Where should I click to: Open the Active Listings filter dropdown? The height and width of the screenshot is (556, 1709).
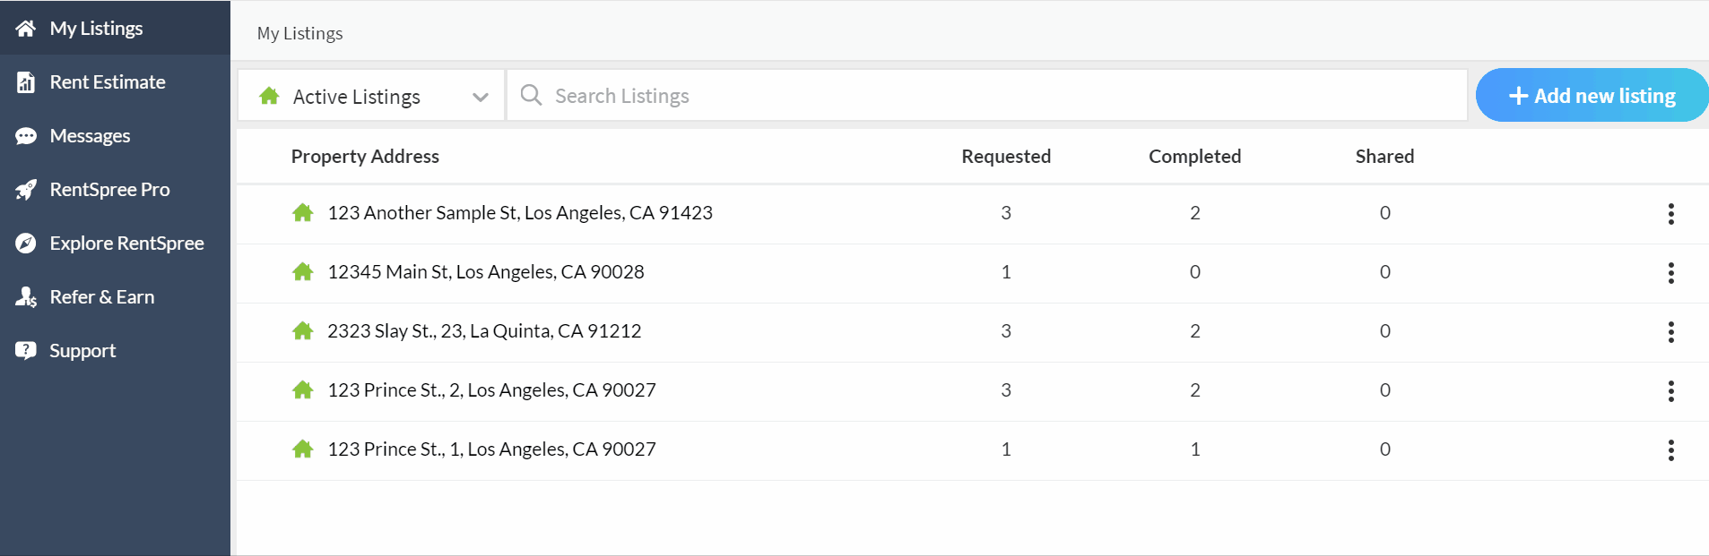481,96
